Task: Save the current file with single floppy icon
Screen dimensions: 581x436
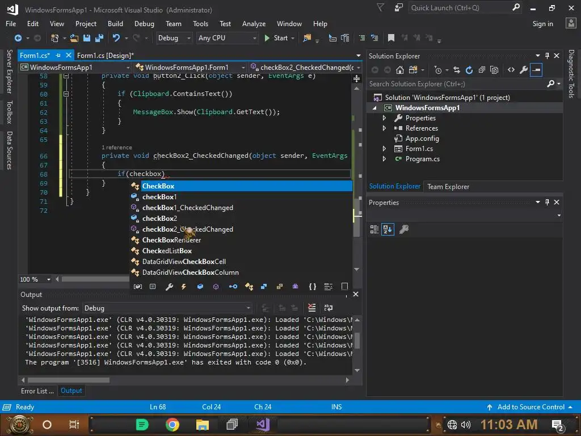Action: click(x=87, y=38)
